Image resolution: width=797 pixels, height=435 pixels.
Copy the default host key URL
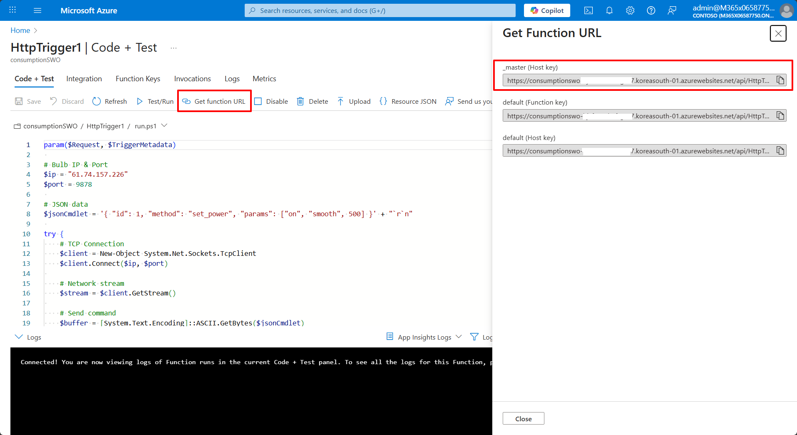pyautogui.click(x=780, y=151)
